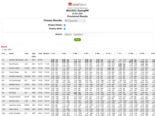The image size is (155, 116).
Task: Click the 60:50 winning time cell
Action: coord(40,60)
